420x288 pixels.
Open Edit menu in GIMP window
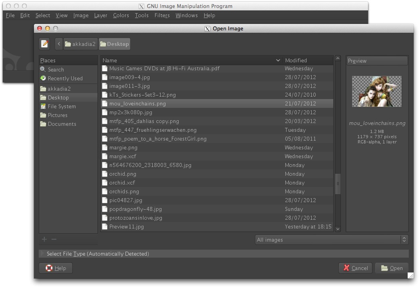pos(25,15)
